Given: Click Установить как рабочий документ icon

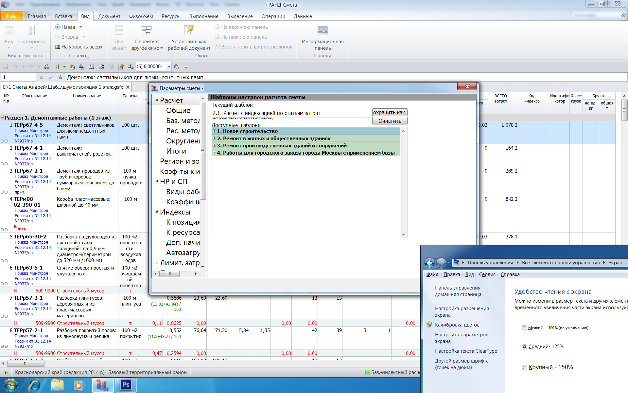Looking at the screenshot, I should coord(189,31).
